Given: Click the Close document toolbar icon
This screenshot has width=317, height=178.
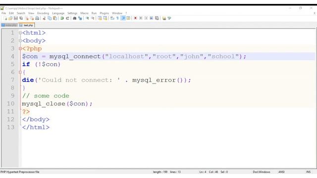Looking at the screenshot, I should [26, 18].
